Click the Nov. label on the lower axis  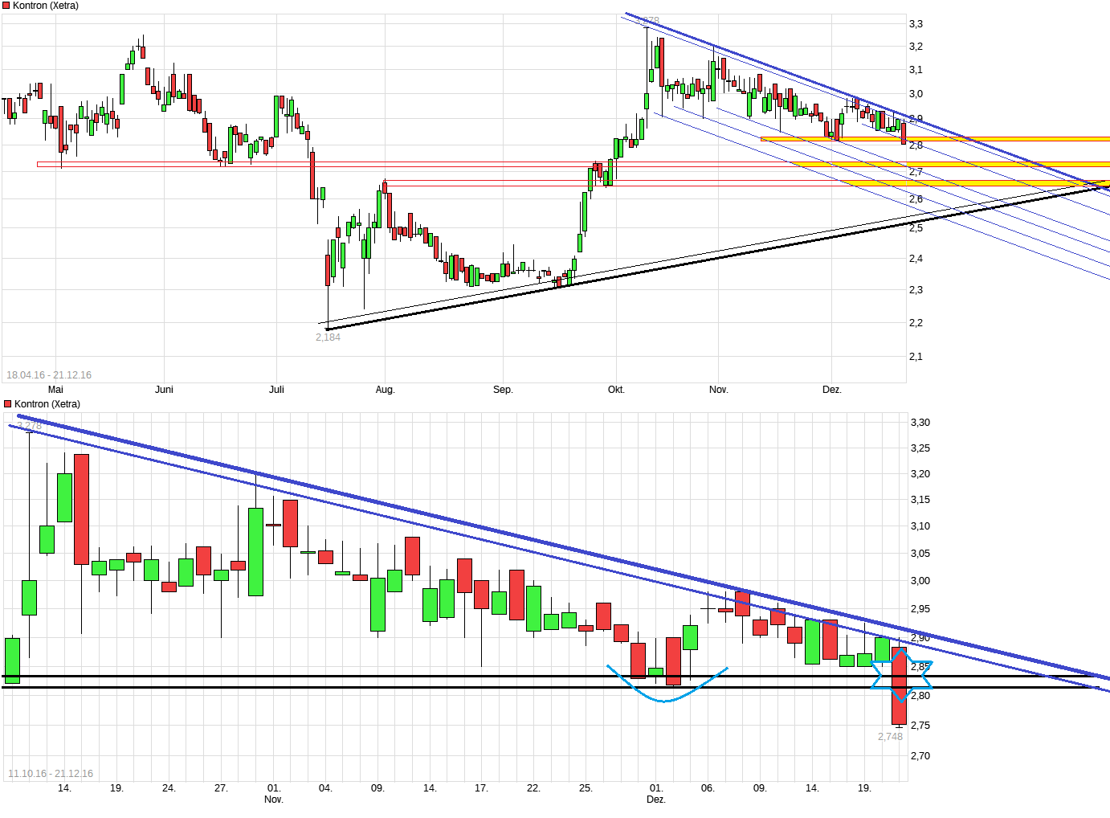click(273, 800)
